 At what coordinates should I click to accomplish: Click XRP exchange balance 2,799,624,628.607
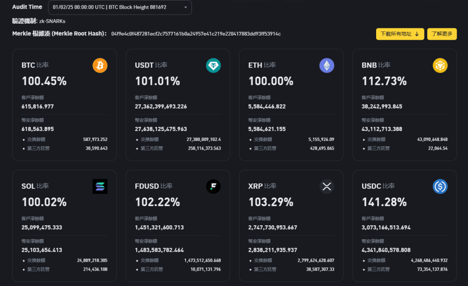316,260
